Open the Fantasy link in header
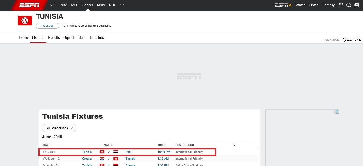The width and height of the screenshot is (363, 166). point(328,5)
